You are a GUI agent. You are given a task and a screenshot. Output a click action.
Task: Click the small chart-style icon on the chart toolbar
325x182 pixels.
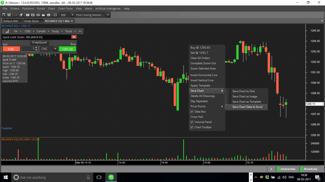coord(7,31)
